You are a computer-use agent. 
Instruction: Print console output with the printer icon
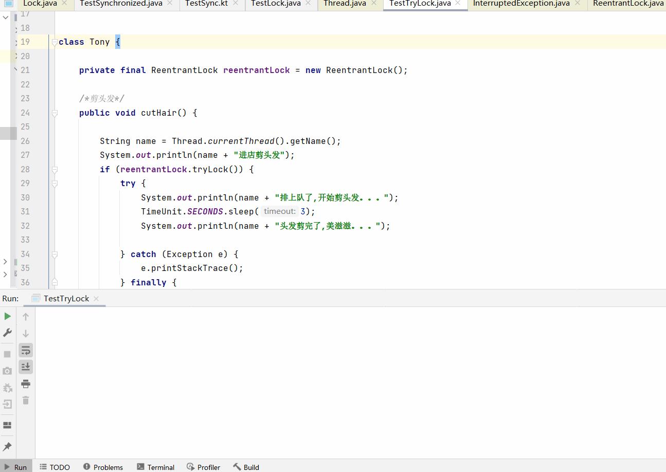(26, 384)
